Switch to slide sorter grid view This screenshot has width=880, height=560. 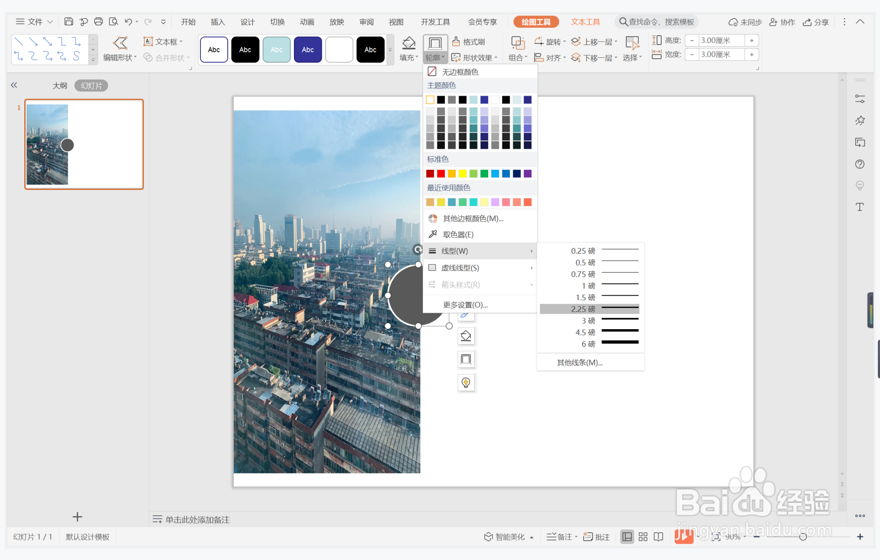tap(643, 537)
